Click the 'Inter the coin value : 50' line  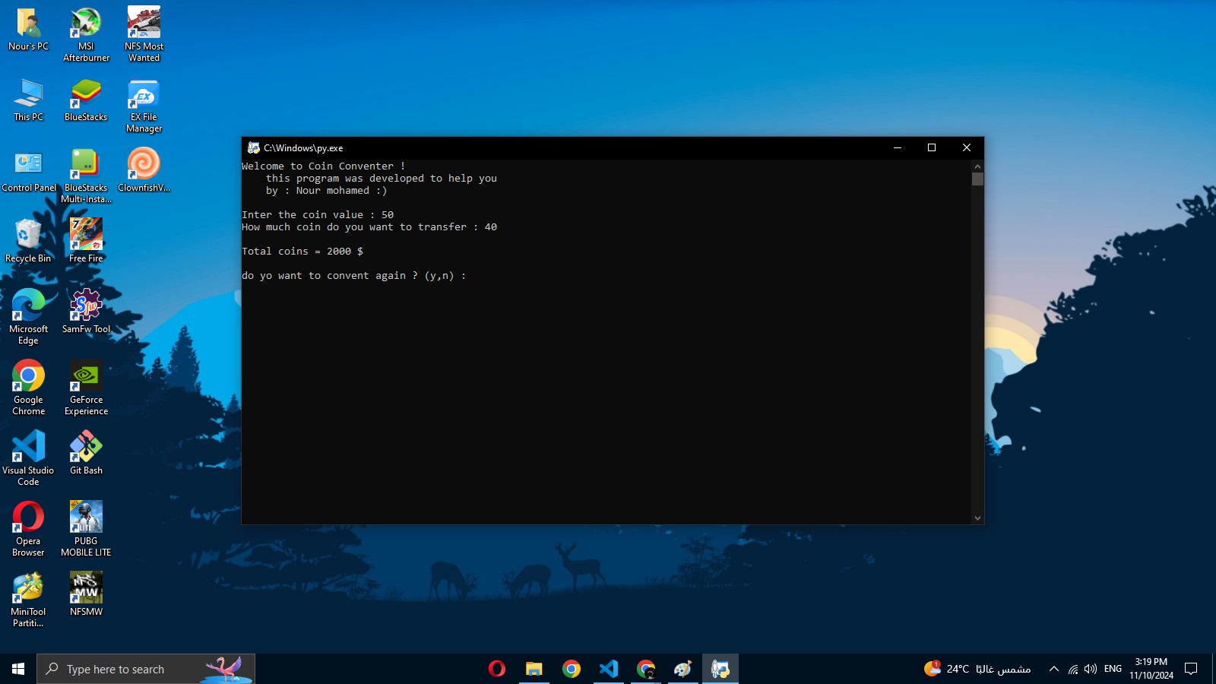point(318,215)
